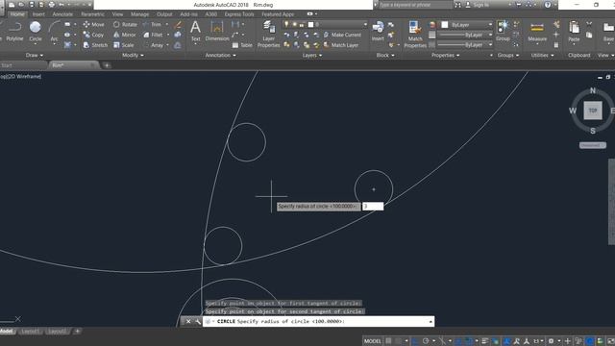
Task: Toggle polar tracking in status bar
Action: (x=426, y=341)
